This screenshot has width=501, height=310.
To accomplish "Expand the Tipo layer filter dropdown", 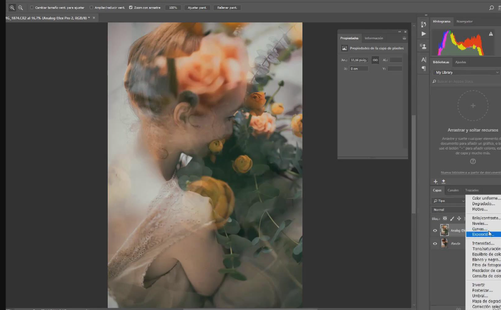I will coord(448,201).
